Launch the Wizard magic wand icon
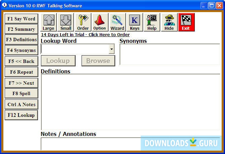The height and width of the screenshot is (154, 225). point(118,22)
